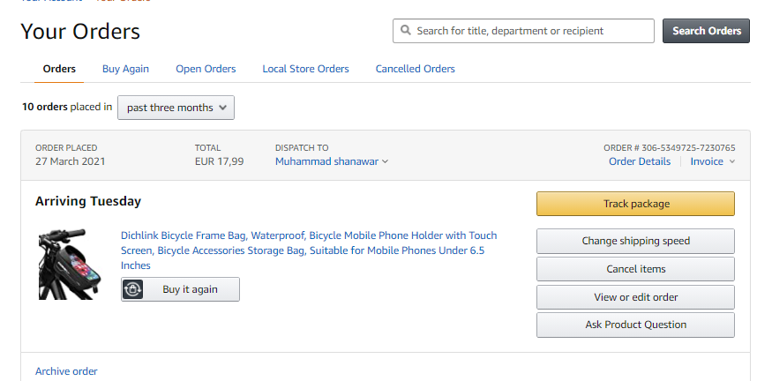Click Change shipping speed

tap(635, 241)
